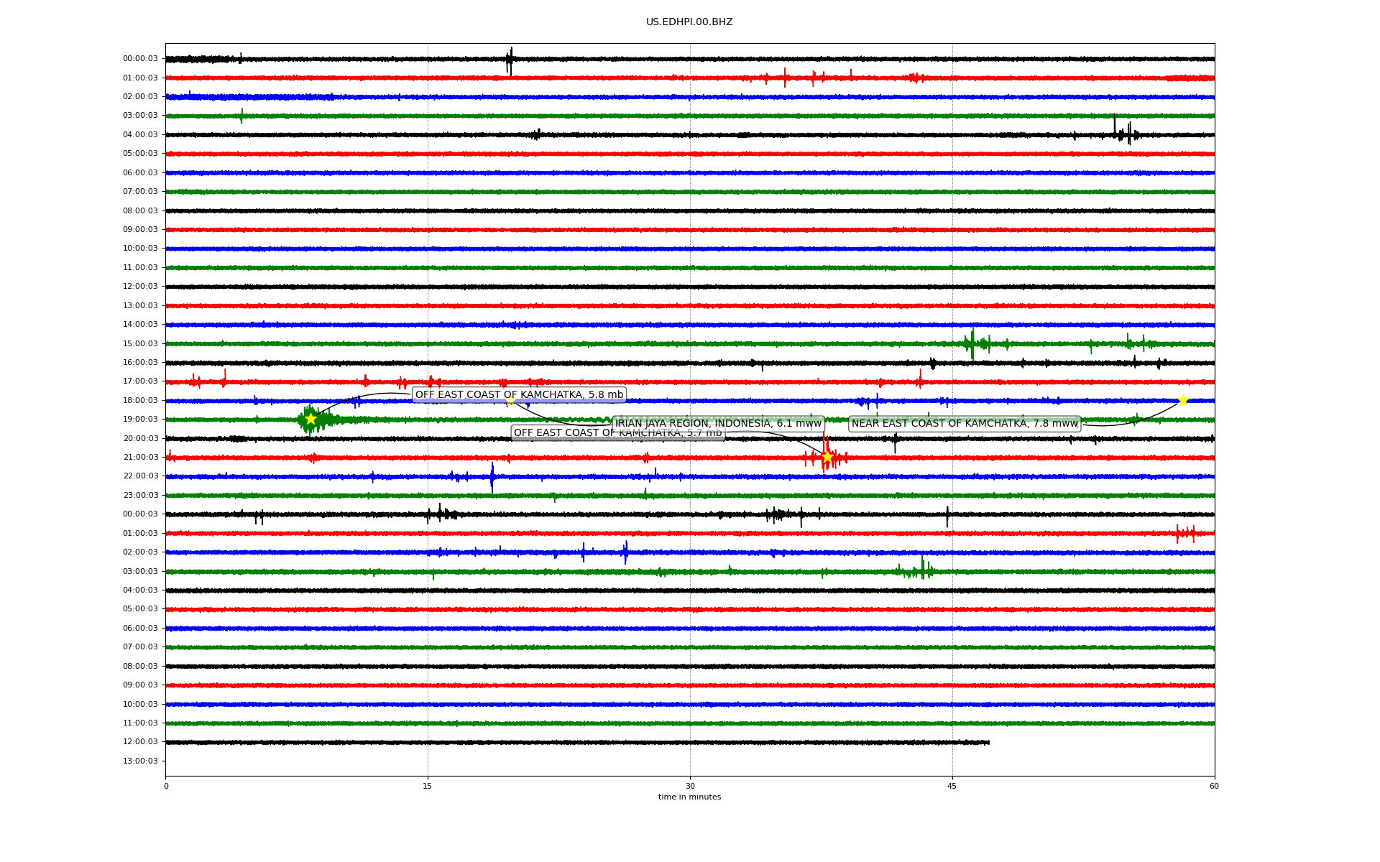Click the 0 tick on the time axis

[166, 786]
